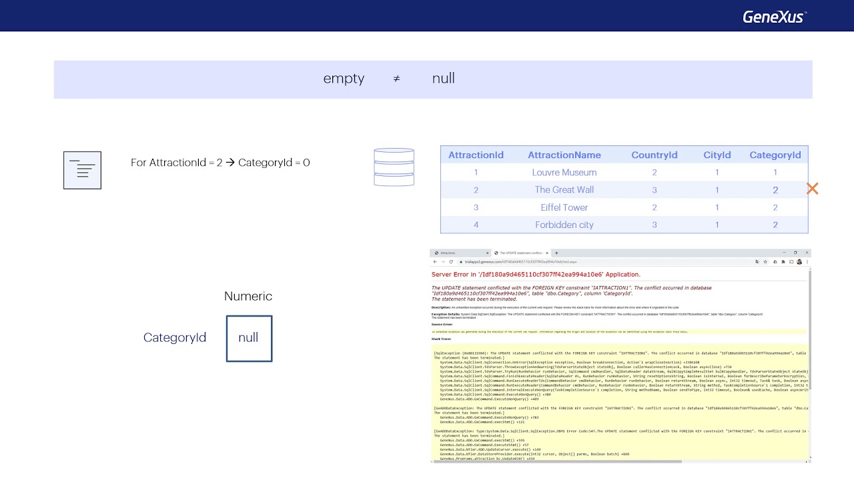Screen dimensions: 854x480
Task: Click the CityId column header
Action: point(717,155)
